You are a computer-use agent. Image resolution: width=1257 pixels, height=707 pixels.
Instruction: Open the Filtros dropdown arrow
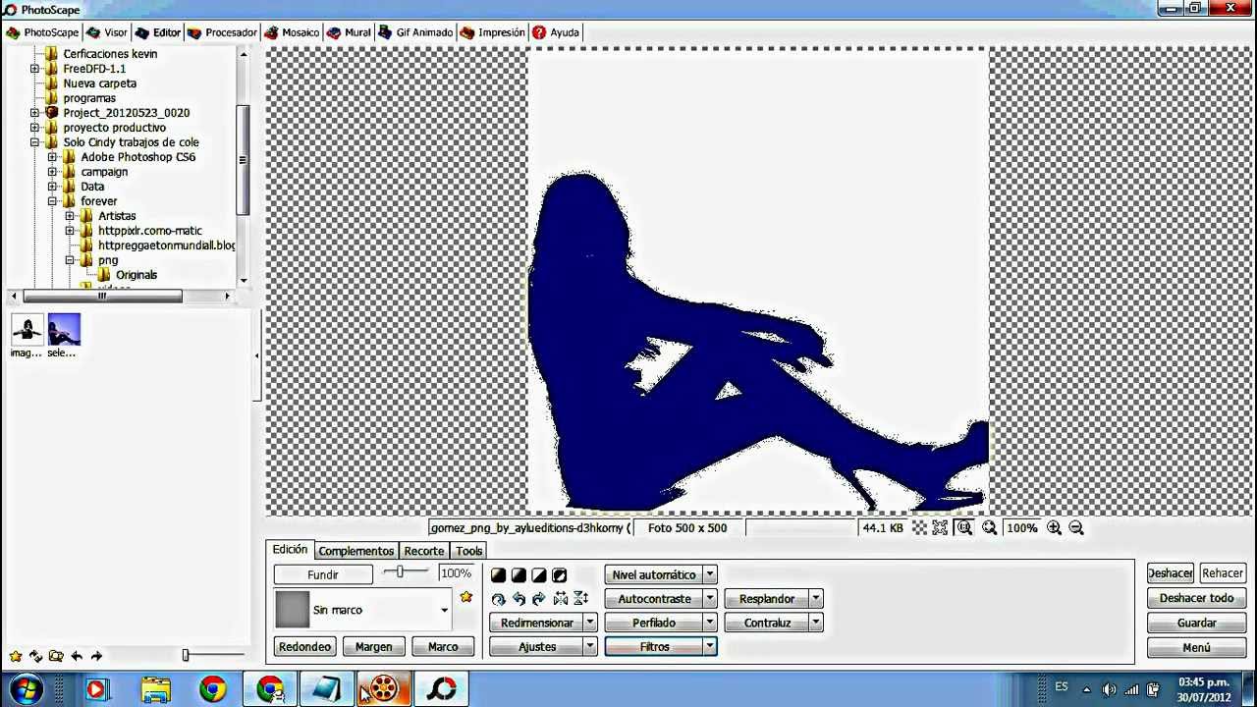click(x=710, y=647)
